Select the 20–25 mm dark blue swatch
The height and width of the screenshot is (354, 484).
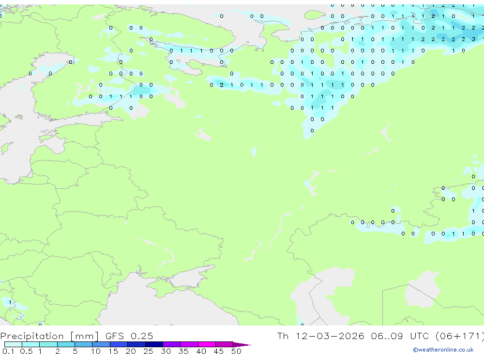click(136, 344)
